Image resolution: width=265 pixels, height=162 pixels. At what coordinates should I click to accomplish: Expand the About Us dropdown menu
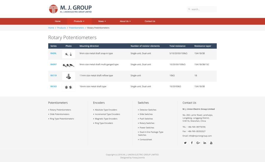[x=125, y=21]
